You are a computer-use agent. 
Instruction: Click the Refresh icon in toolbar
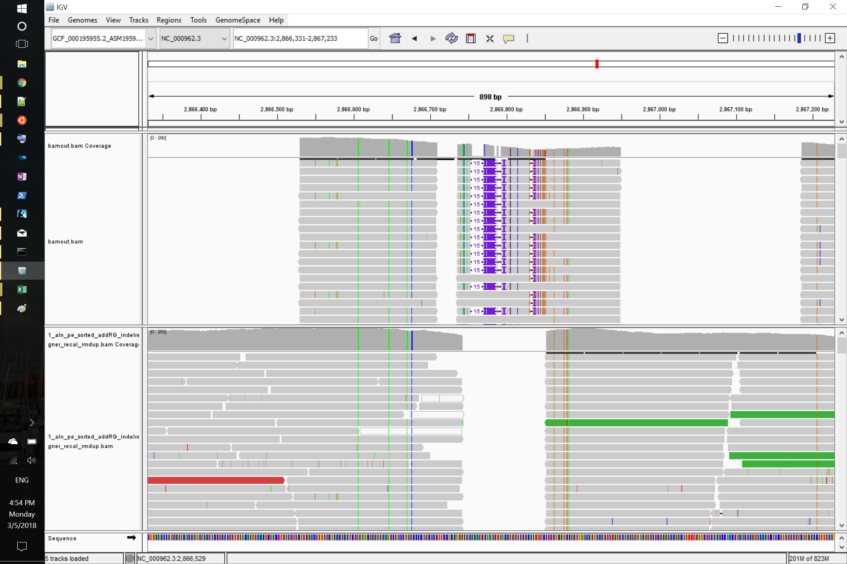coord(451,38)
